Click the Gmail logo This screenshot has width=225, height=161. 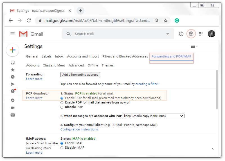click(x=31, y=34)
